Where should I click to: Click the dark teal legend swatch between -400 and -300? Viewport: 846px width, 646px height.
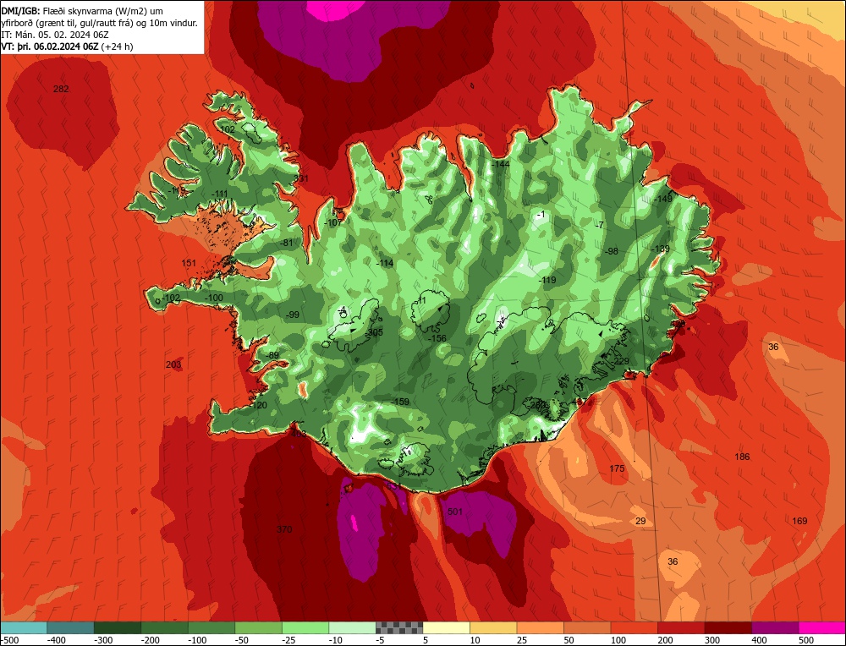tap(71, 627)
